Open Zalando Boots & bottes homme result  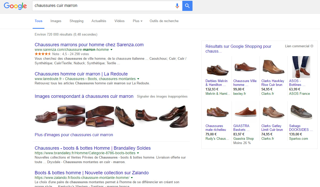click(x=92, y=173)
